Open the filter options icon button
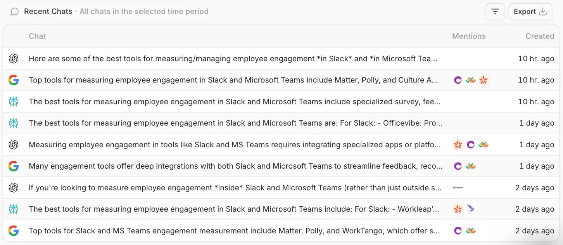563x245 pixels. tap(495, 12)
